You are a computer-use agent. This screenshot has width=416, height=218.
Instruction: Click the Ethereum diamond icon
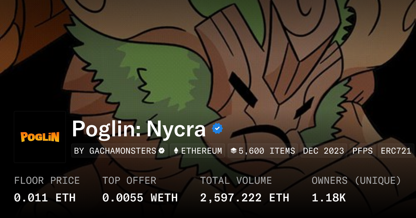click(x=176, y=151)
